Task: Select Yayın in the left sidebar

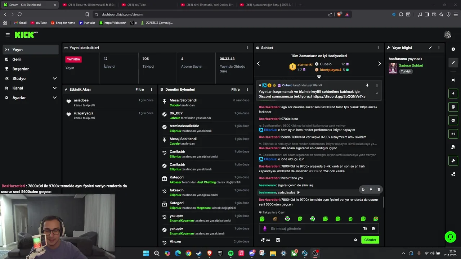Action: click(x=30, y=50)
